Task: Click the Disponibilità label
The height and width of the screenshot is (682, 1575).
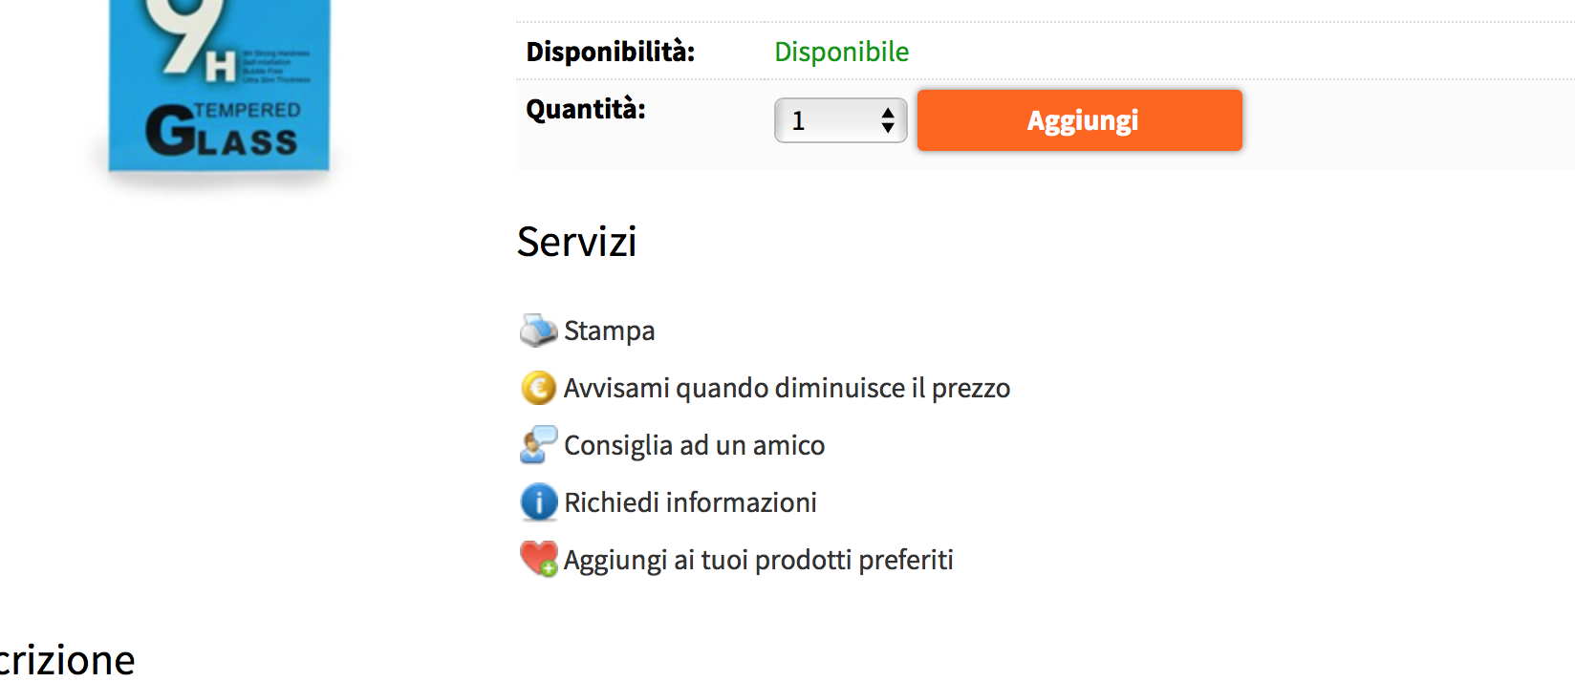Action: click(x=610, y=52)
